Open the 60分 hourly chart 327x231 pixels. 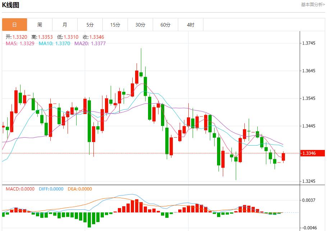(165, 24)
